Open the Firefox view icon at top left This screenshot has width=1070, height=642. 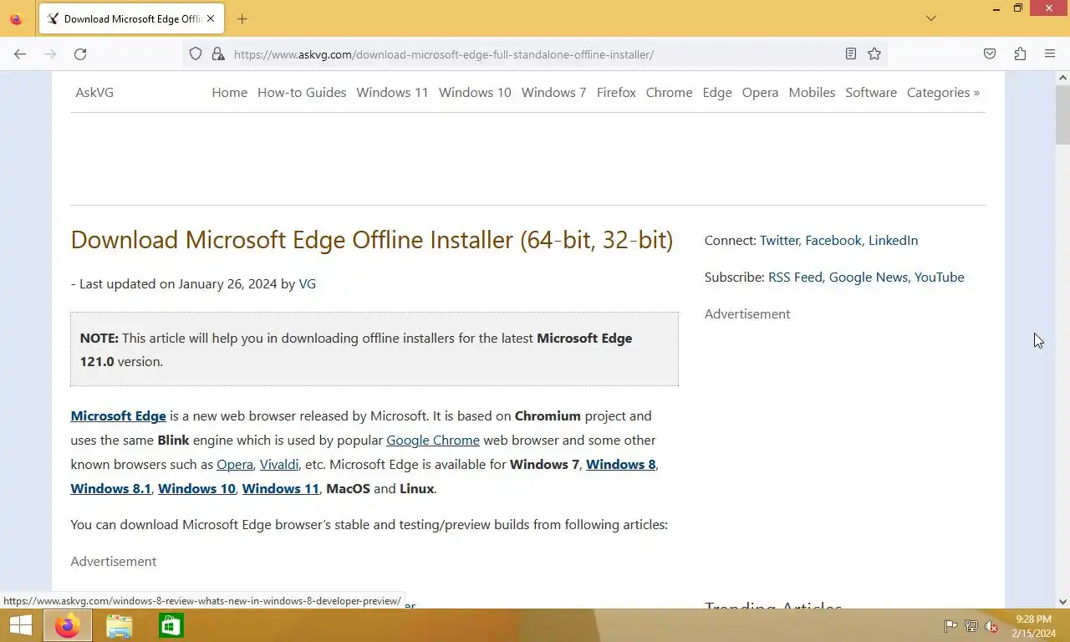point(16,18)
